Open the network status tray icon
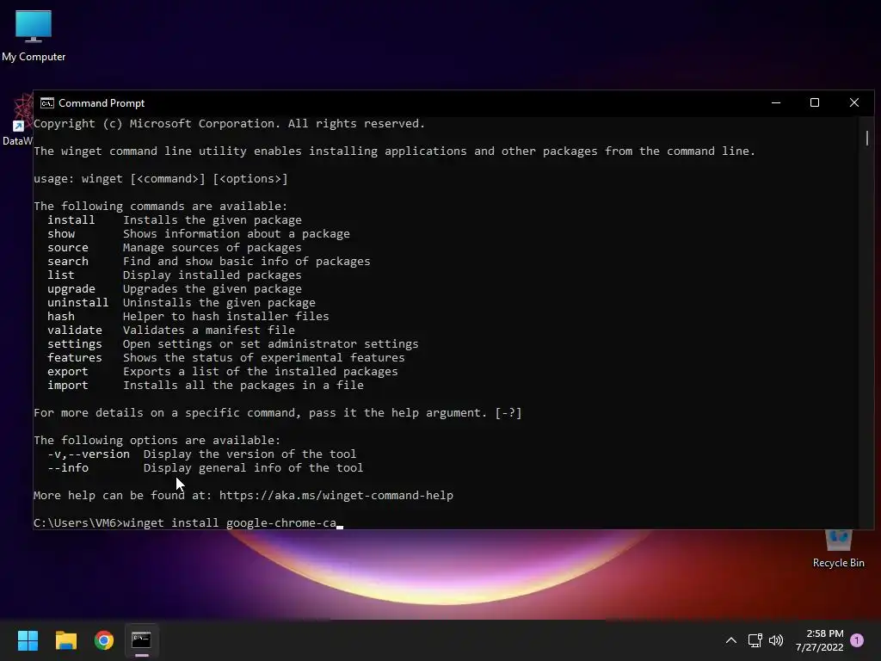The image size is (881, 661). [x=755, y=640]
